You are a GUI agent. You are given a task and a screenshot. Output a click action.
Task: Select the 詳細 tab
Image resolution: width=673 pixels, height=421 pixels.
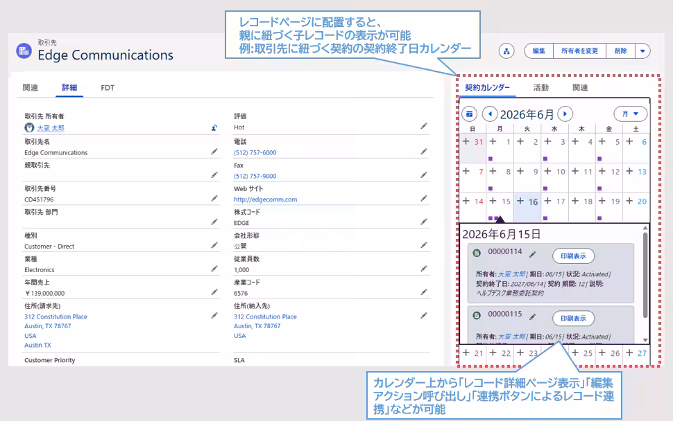(x=69, y=87)
